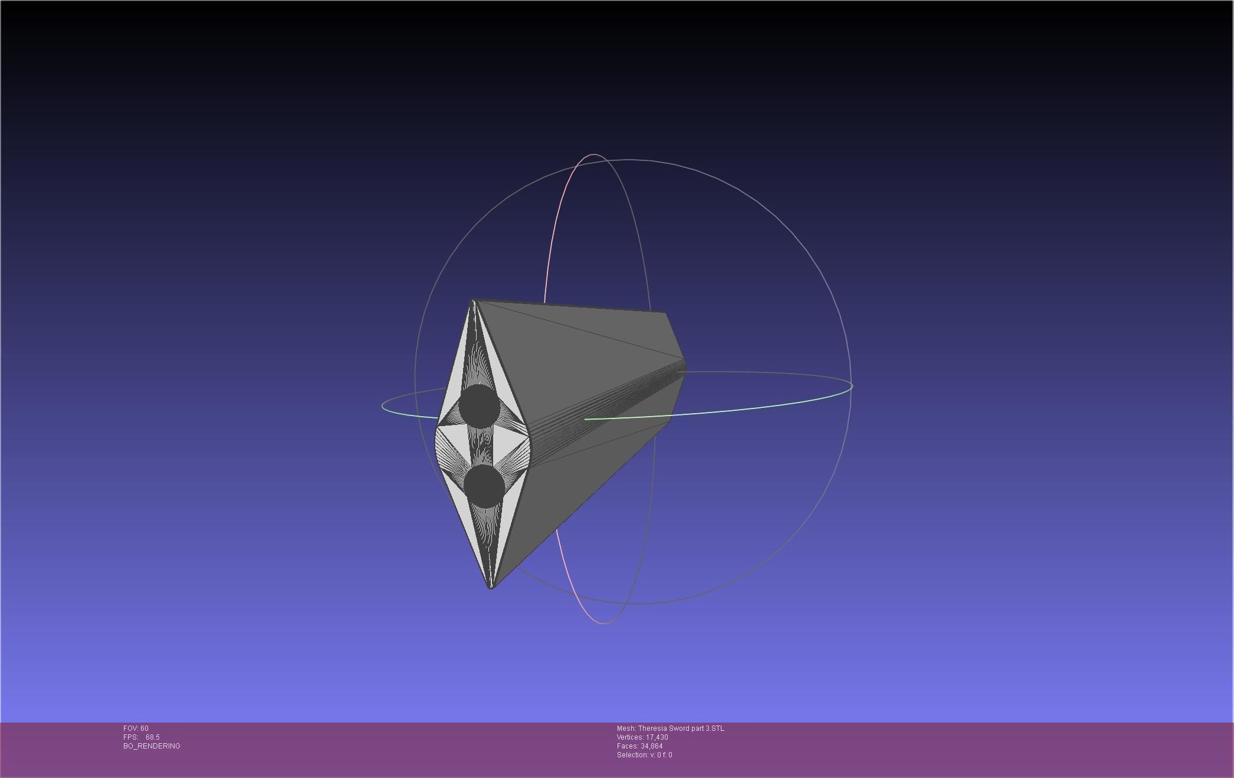Image resolution: width=1234 pixels, height=778 pixels.
Task: Click the BO_RENDERING label
Action: click(x=152, y=746)
